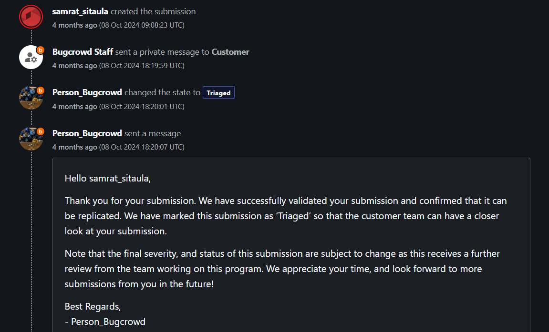Image resolution: width=549 pixels, height=332 pixels.
Task: Click orange badge on Triaged entry avatar
Action: click(41, 90)
